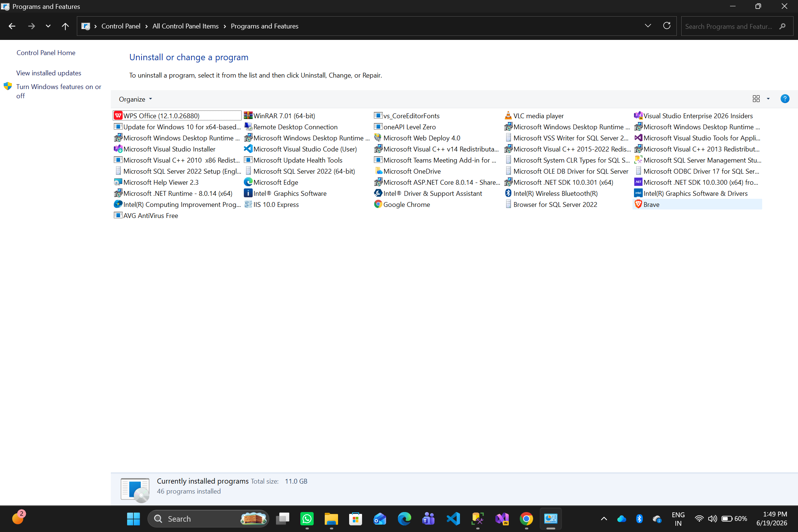Click Intel Wireless Bluetooth icon
Viewport: 798px width, 532px height.
pyautogui.click(x=508, y=193)
